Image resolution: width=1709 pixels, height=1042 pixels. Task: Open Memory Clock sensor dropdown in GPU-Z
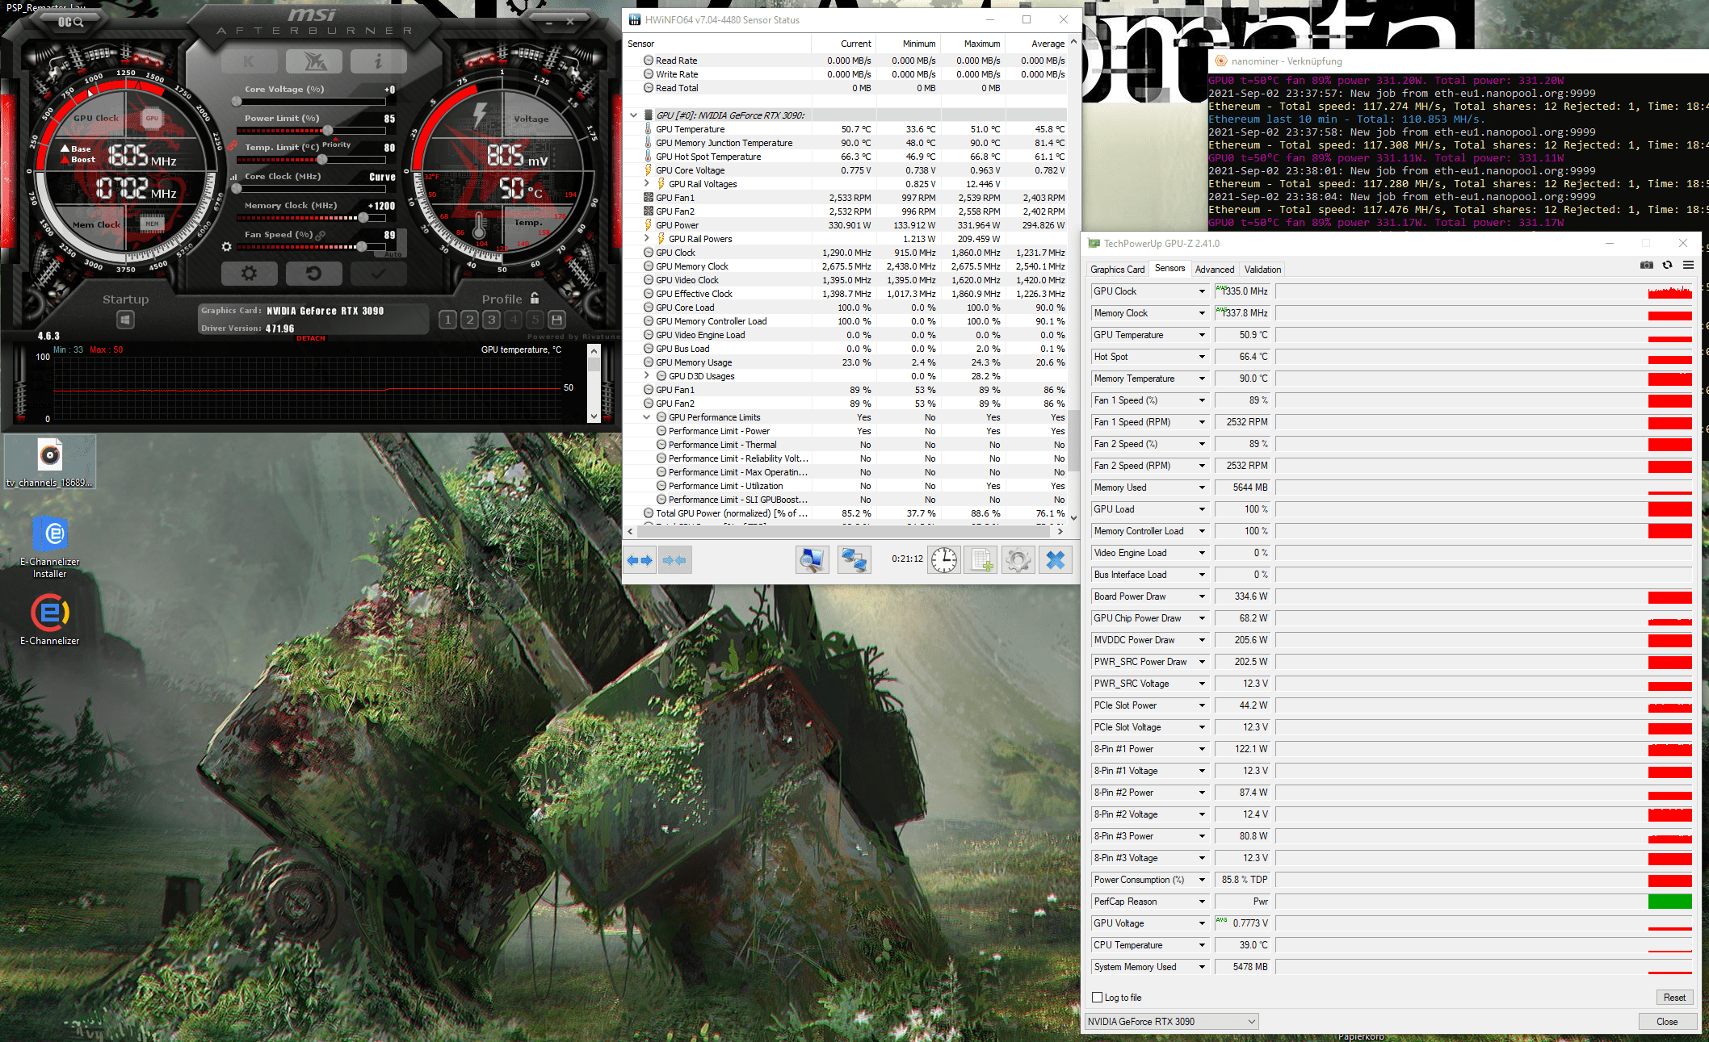click(x=1201, y=313)
